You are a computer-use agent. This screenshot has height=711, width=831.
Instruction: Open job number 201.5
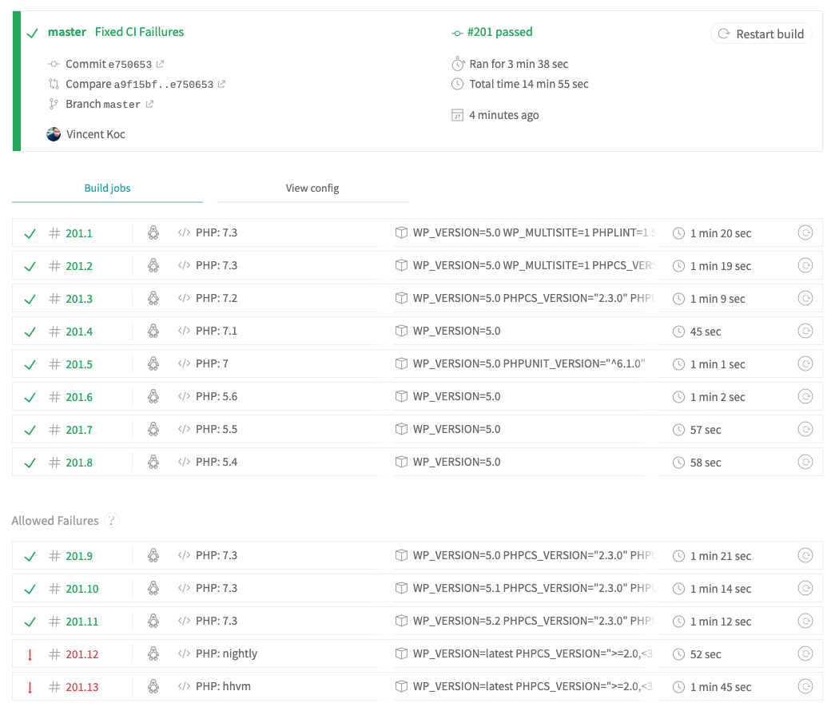79,364
